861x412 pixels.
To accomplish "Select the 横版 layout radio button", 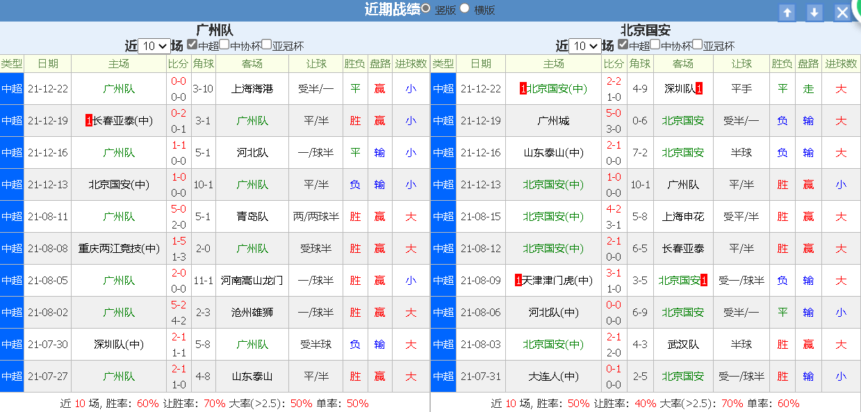I will (465, 8).
